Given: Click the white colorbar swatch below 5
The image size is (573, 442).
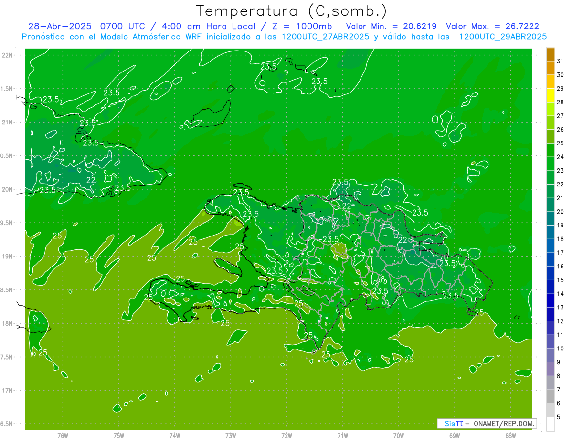Looking at the screenshot, I should tap(551, 423).
